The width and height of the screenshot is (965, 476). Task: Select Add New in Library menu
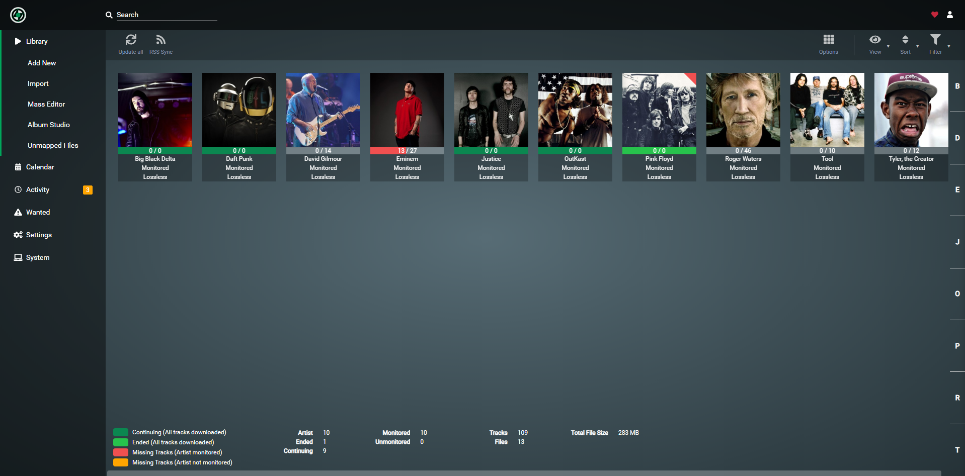click(x=42, y=63)
